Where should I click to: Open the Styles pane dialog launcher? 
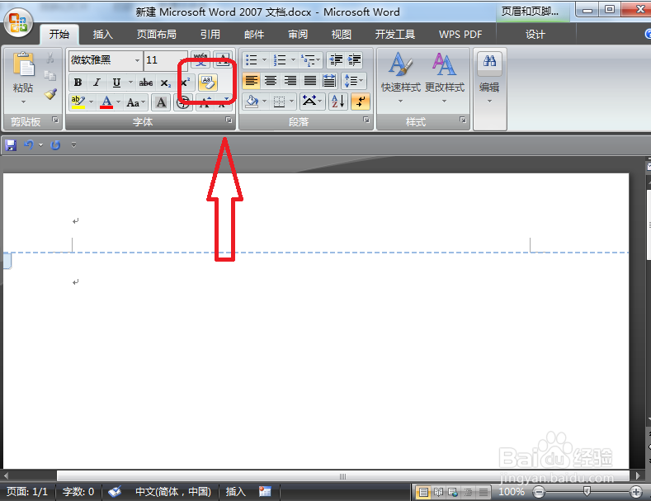click(x=463, y=120)
